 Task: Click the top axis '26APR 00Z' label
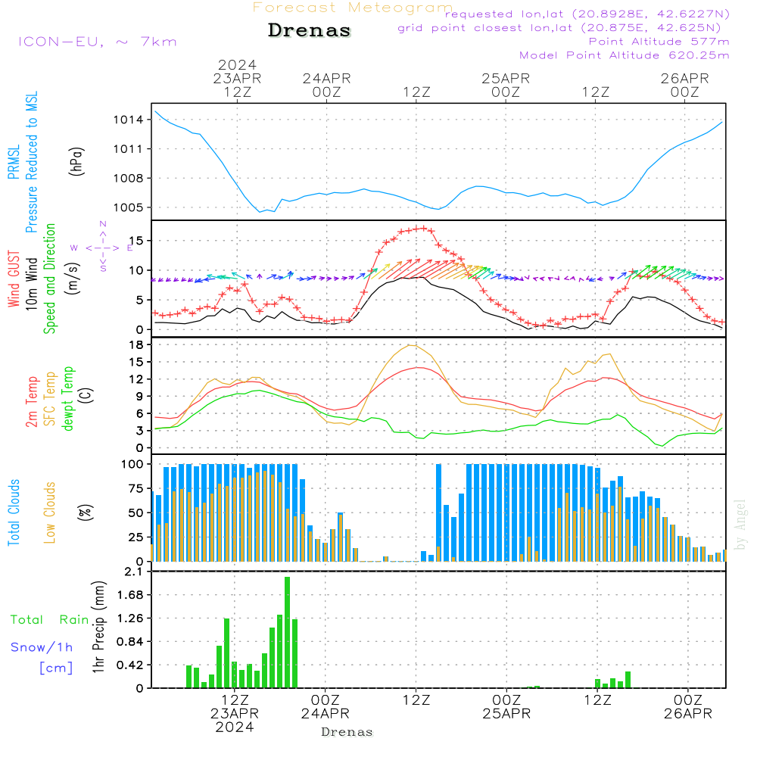(684, 85)
